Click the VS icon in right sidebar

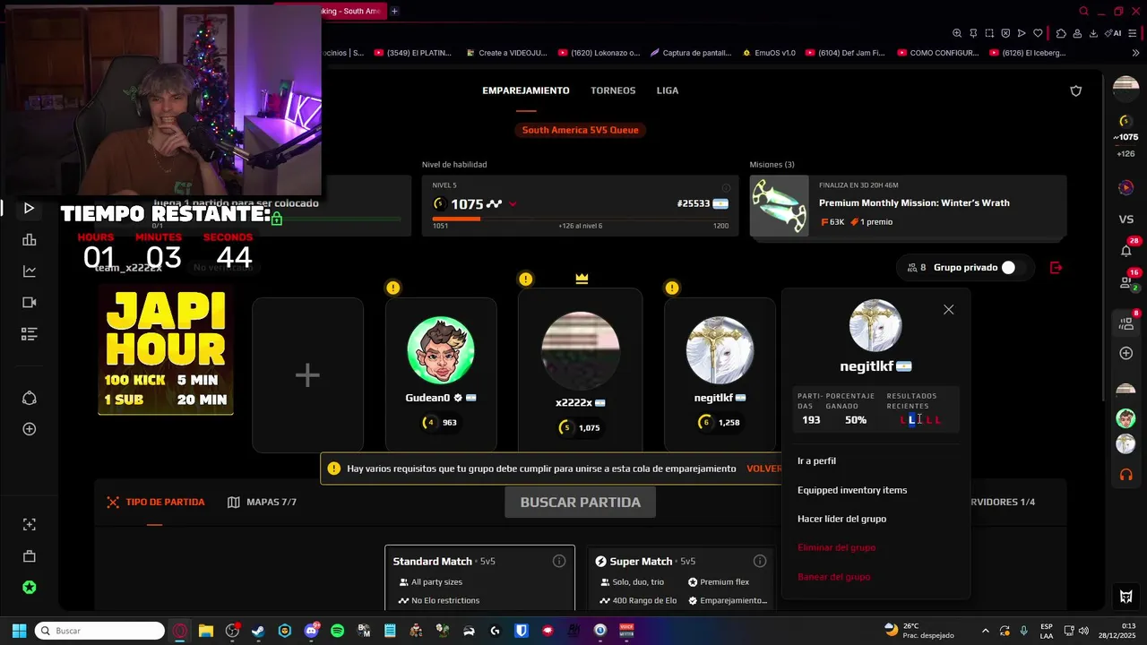click(x=1126, y=219)
